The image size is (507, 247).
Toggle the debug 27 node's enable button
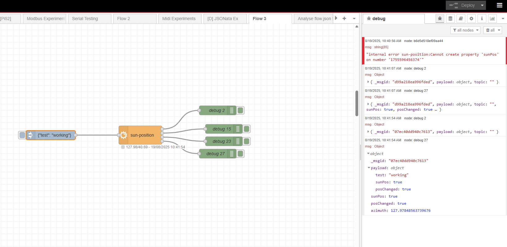[240, 154]
